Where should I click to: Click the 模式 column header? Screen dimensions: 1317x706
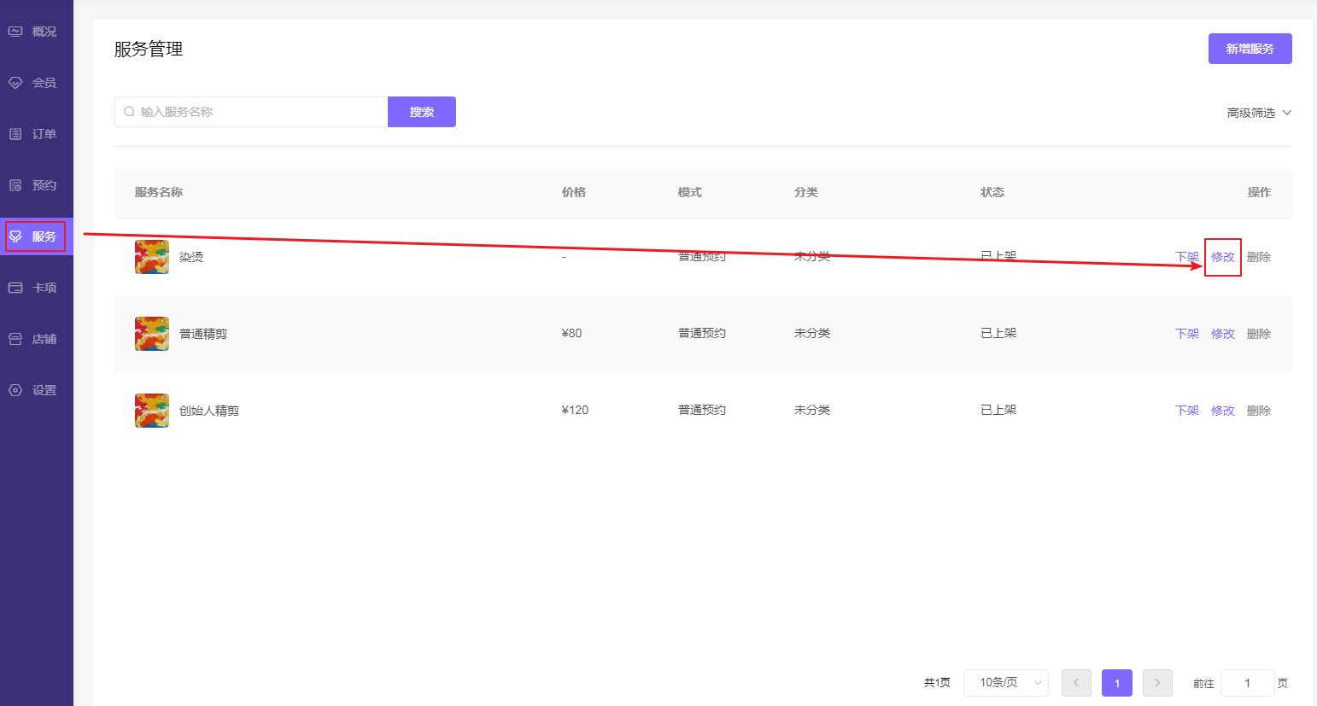[x=690, y=192]
